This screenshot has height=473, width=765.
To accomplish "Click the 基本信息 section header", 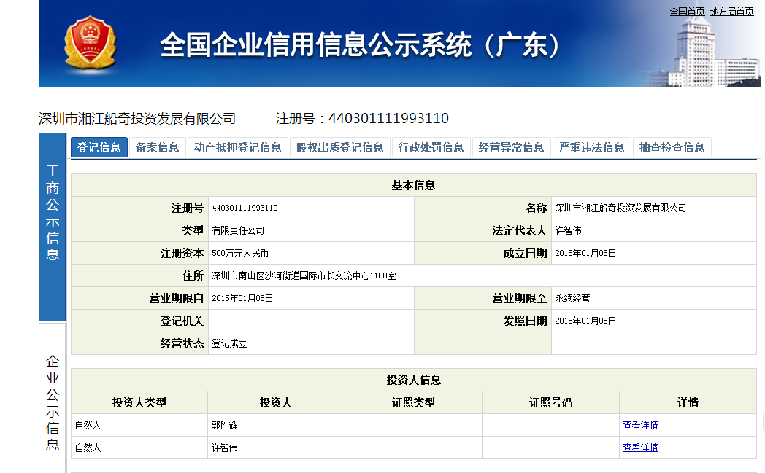I will click(414, 185).
